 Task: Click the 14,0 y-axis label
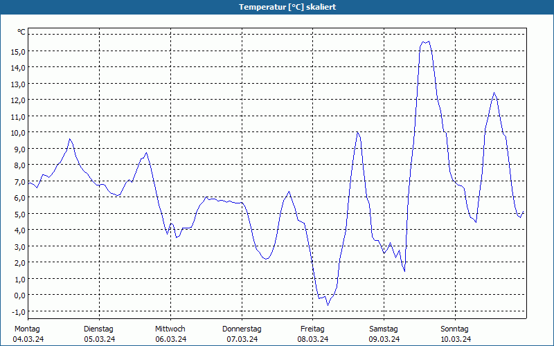coord(18,68)
